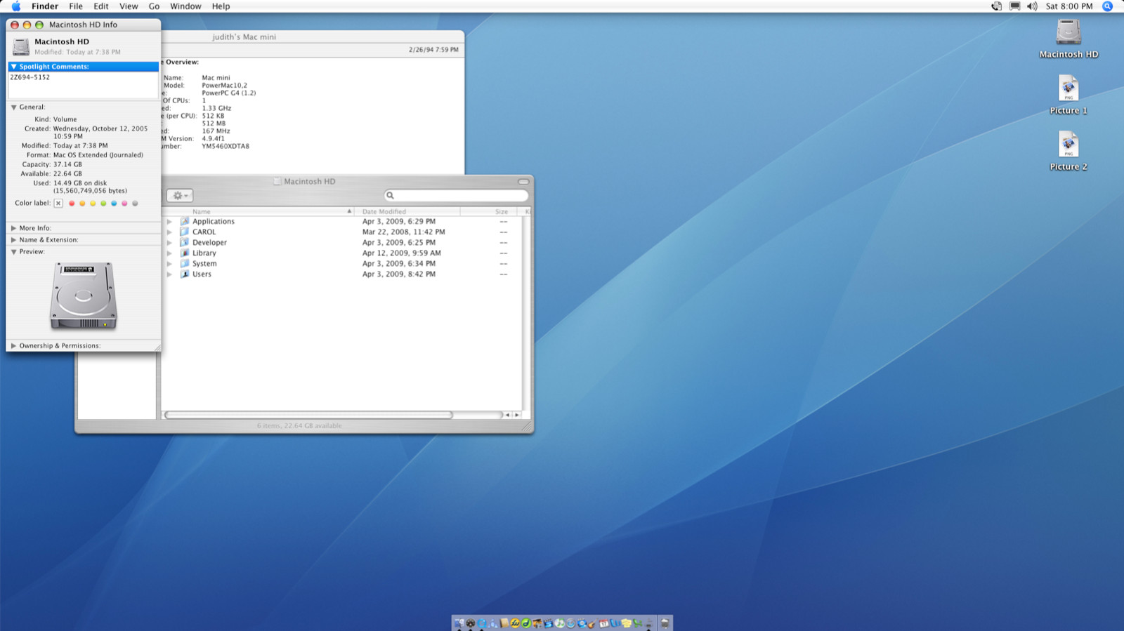Clear the color label with the X box
The image size is (1124, 631).
tap(58, 204)
